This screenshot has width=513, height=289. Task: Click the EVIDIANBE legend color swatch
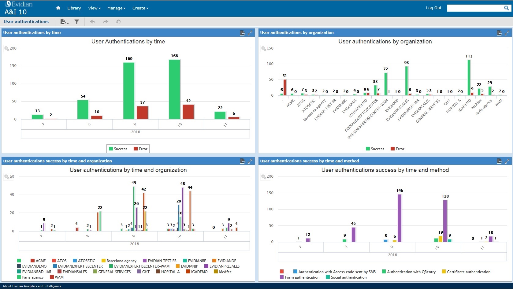(185, 261)
